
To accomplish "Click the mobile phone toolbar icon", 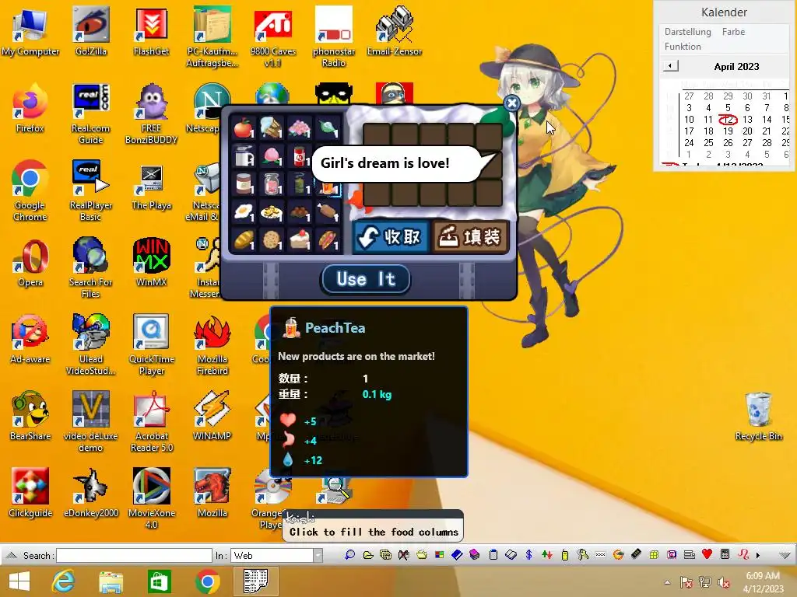I will pos(565,555).
